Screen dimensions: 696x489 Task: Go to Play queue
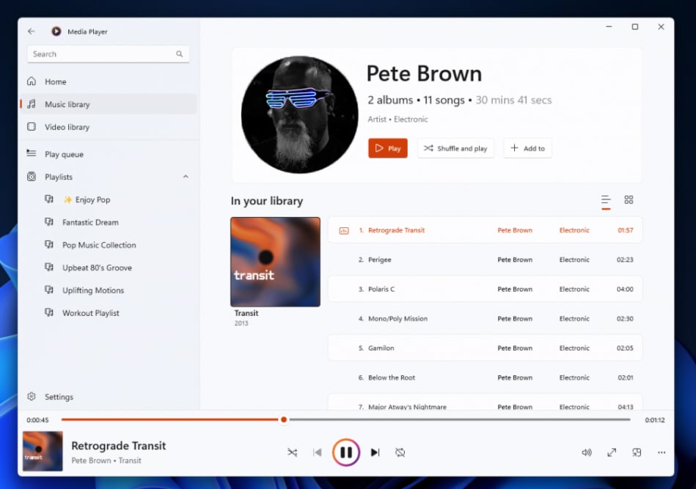(x=64, y=154)
